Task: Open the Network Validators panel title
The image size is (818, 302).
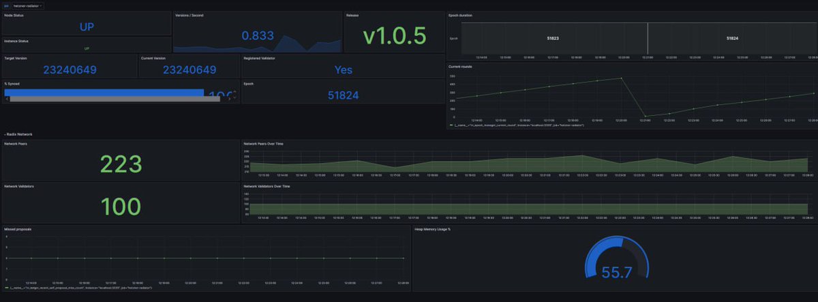Action: click(x=18, y=185)
